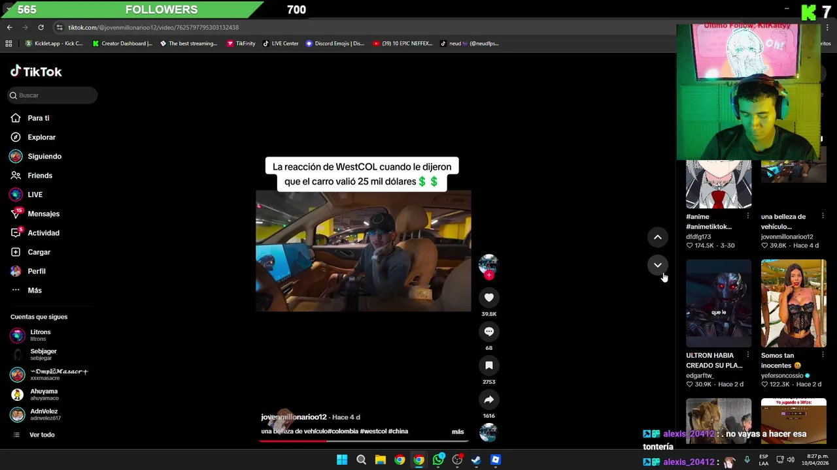
Task: Open 'Somos tan inocentes' video thumbnail
Action: tap(793, 304)
